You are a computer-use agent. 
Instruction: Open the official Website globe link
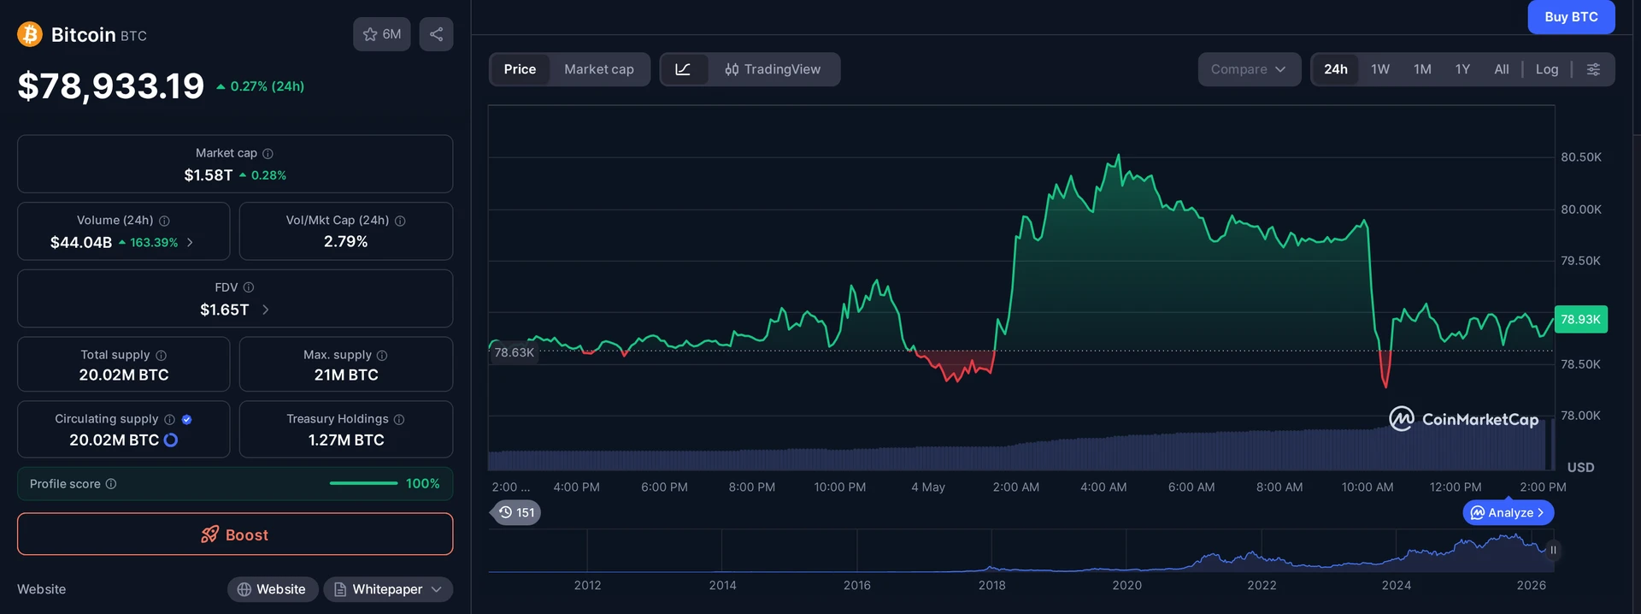(x=272, y=589)
